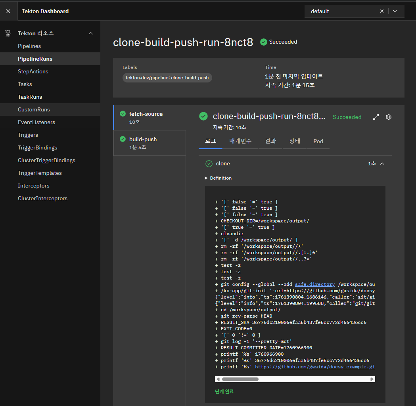Click the build-push success check icon
The image size is (416, 406).
(x=123, y=139)
